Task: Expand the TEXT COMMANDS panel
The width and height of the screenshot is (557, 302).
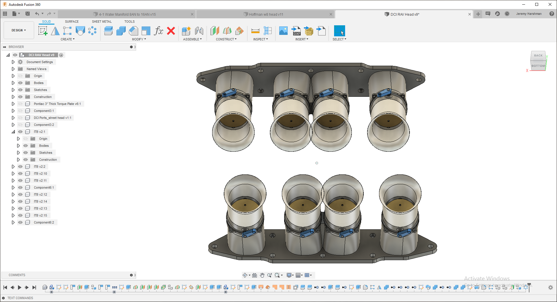Action: pos(3,298)
